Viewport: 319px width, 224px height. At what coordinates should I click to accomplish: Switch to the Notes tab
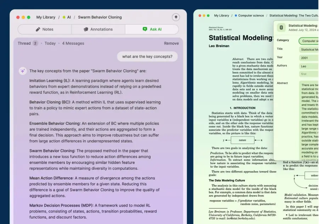(x=45, y=29)
